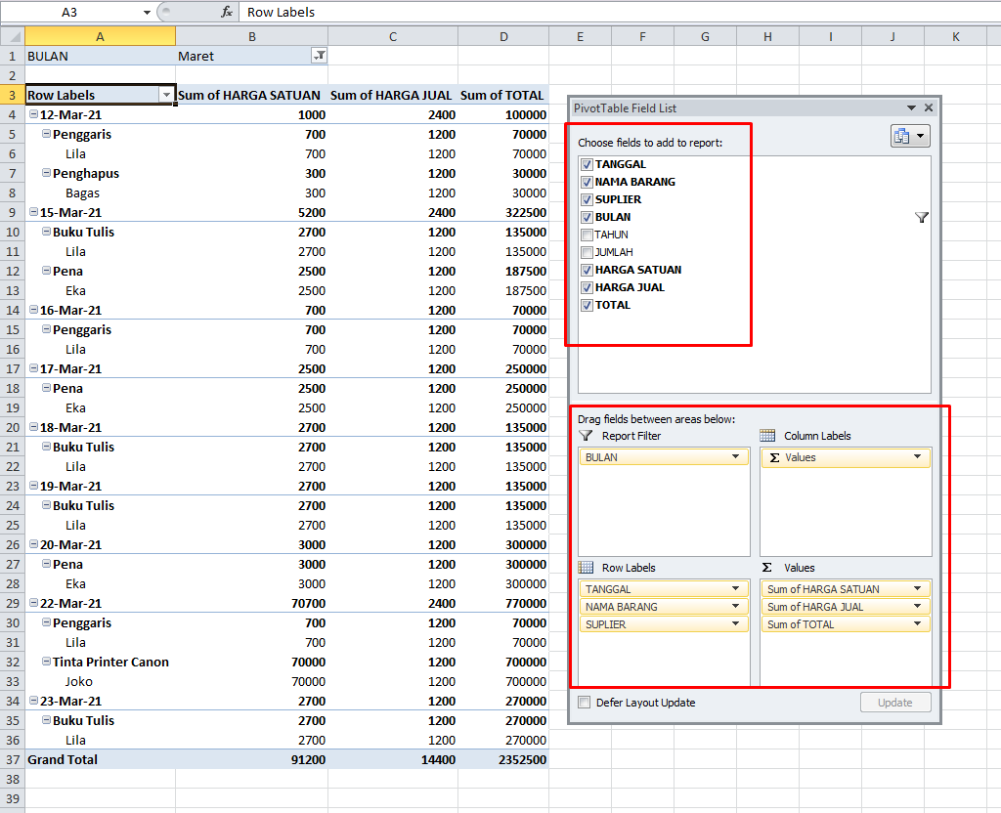Enable the JUMLAH field checkbox
This screenshot has width=1001, height=813.
[587, 252]
